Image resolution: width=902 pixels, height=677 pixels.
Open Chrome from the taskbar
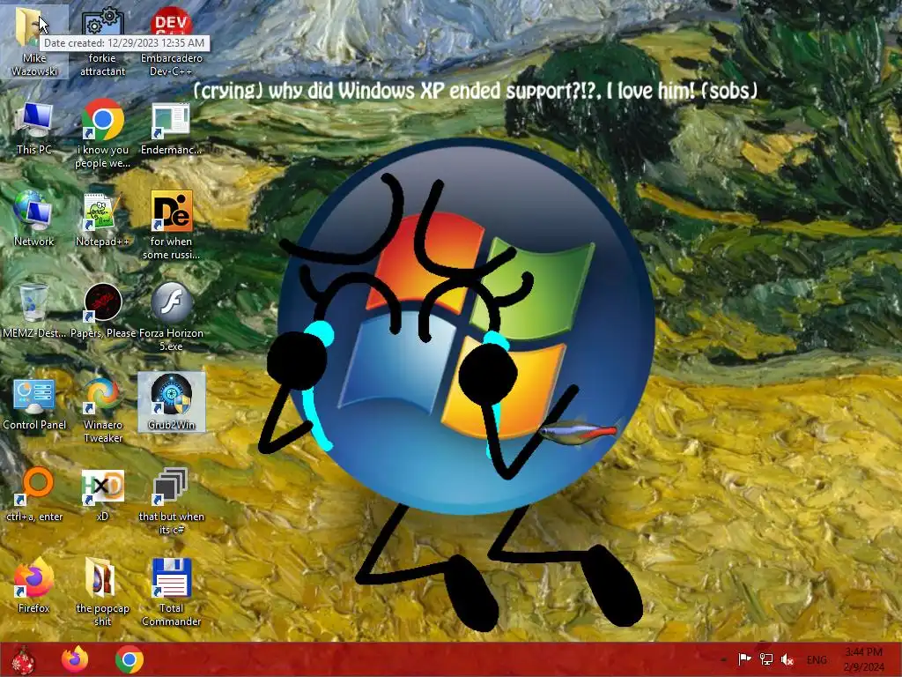(129, 659)
